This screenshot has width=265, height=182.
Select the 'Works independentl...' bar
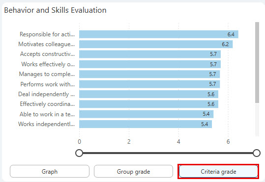coord(146,124)
